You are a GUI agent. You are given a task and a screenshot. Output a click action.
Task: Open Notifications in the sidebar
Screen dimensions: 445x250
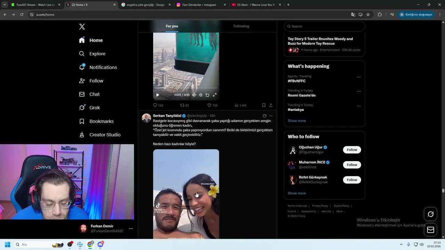pyautogui.click(x=98, y=67)
